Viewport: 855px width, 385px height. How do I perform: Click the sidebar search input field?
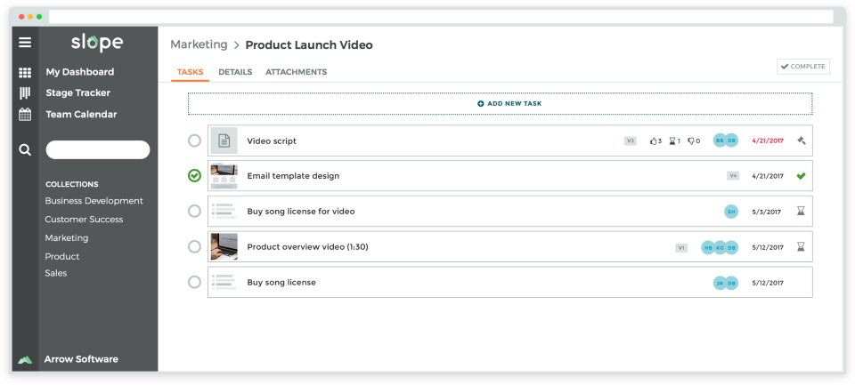[x=98, y=150]
